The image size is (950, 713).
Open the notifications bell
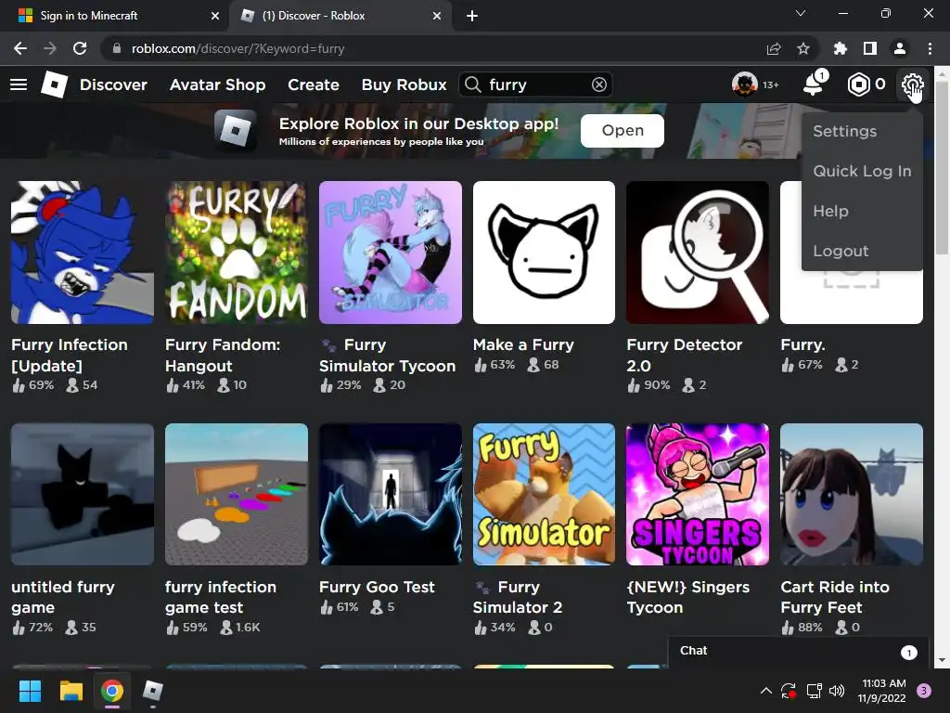pyautogui.click(x=813, y=84)
